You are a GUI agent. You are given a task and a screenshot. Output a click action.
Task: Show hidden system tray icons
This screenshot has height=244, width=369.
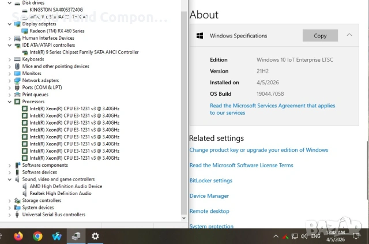click(275, 236)
